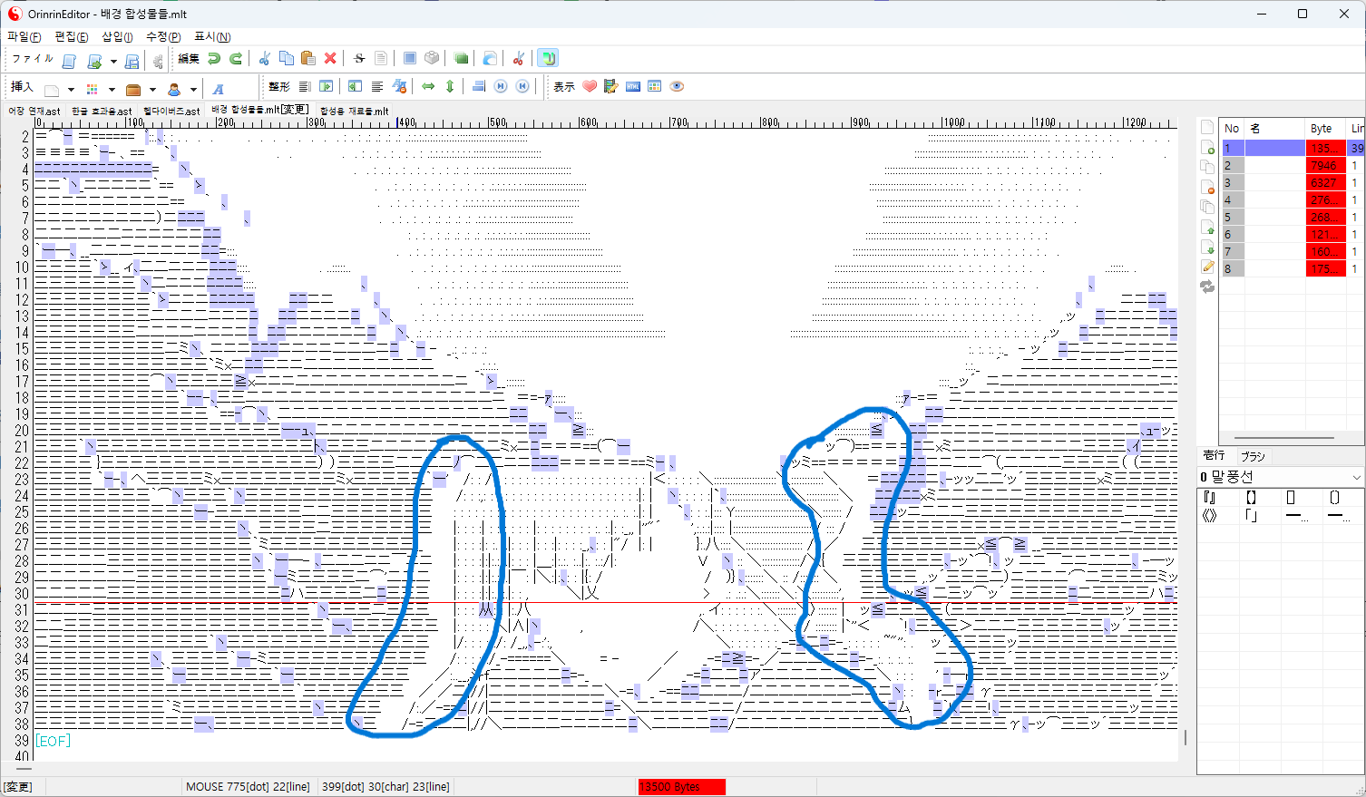Toggle the strikethrough S toolbar button

359,59
